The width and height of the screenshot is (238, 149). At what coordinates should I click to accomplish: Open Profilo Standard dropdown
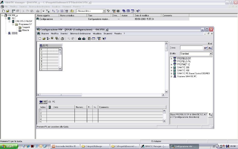point(211,54)
